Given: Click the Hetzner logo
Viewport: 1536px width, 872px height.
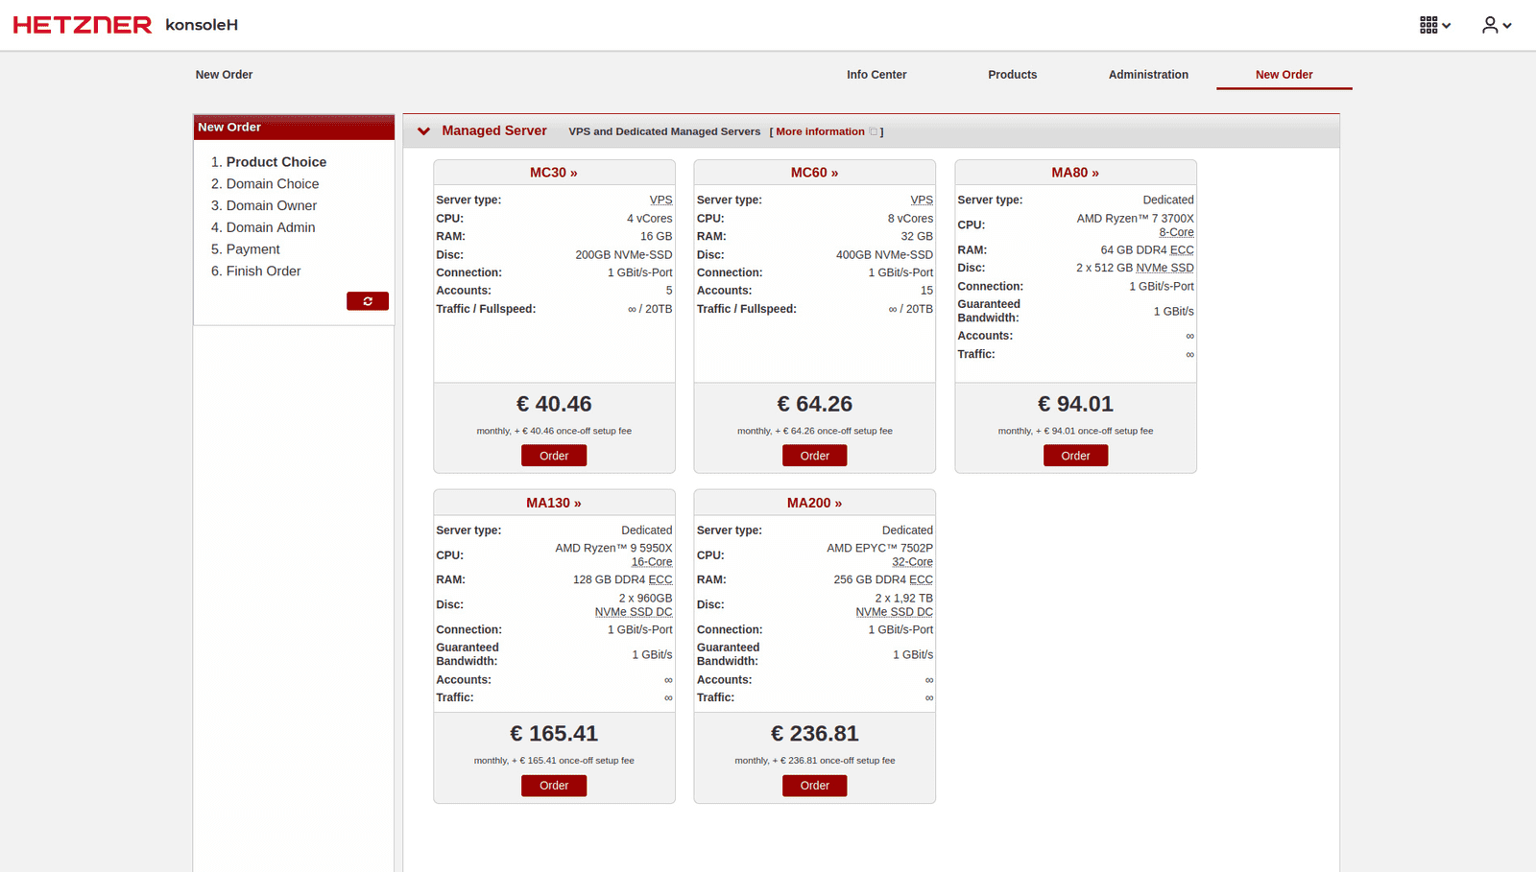Looking at the screenshot, I should [x=82, y=24].
